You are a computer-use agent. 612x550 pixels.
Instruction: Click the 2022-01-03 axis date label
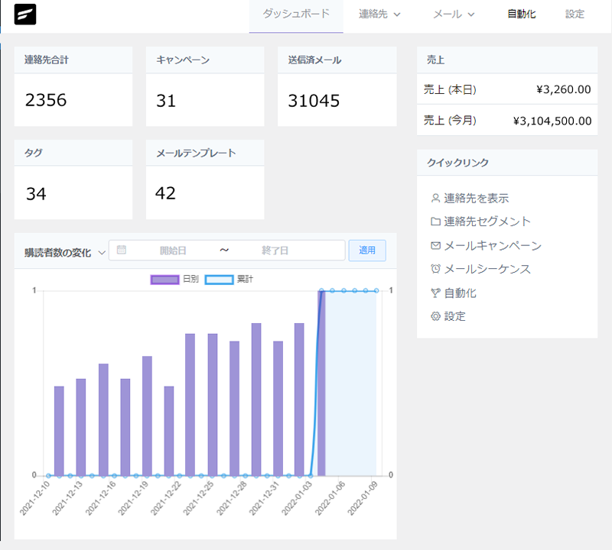click(x=297, y=498)
